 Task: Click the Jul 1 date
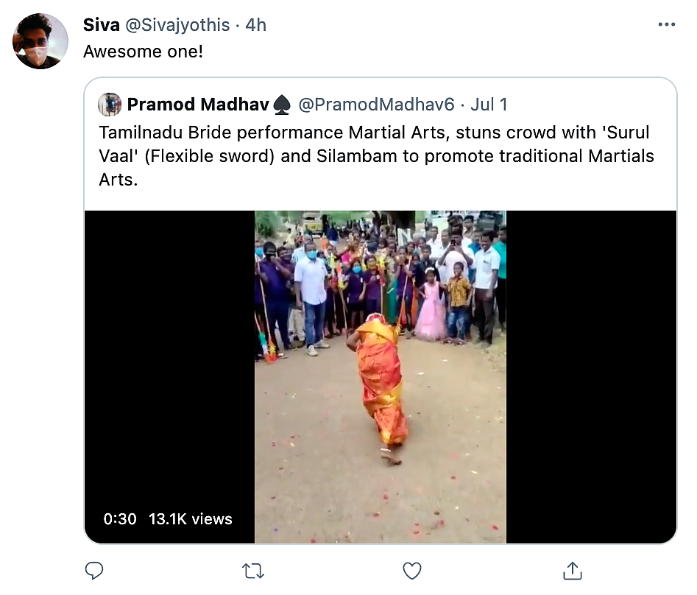click(x=489, y=105)
